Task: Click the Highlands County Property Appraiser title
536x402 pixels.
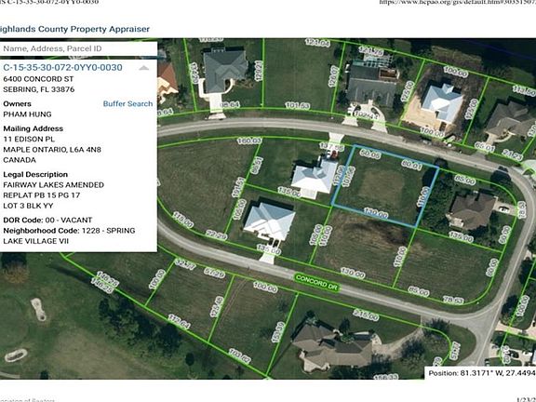Action: 74,29
